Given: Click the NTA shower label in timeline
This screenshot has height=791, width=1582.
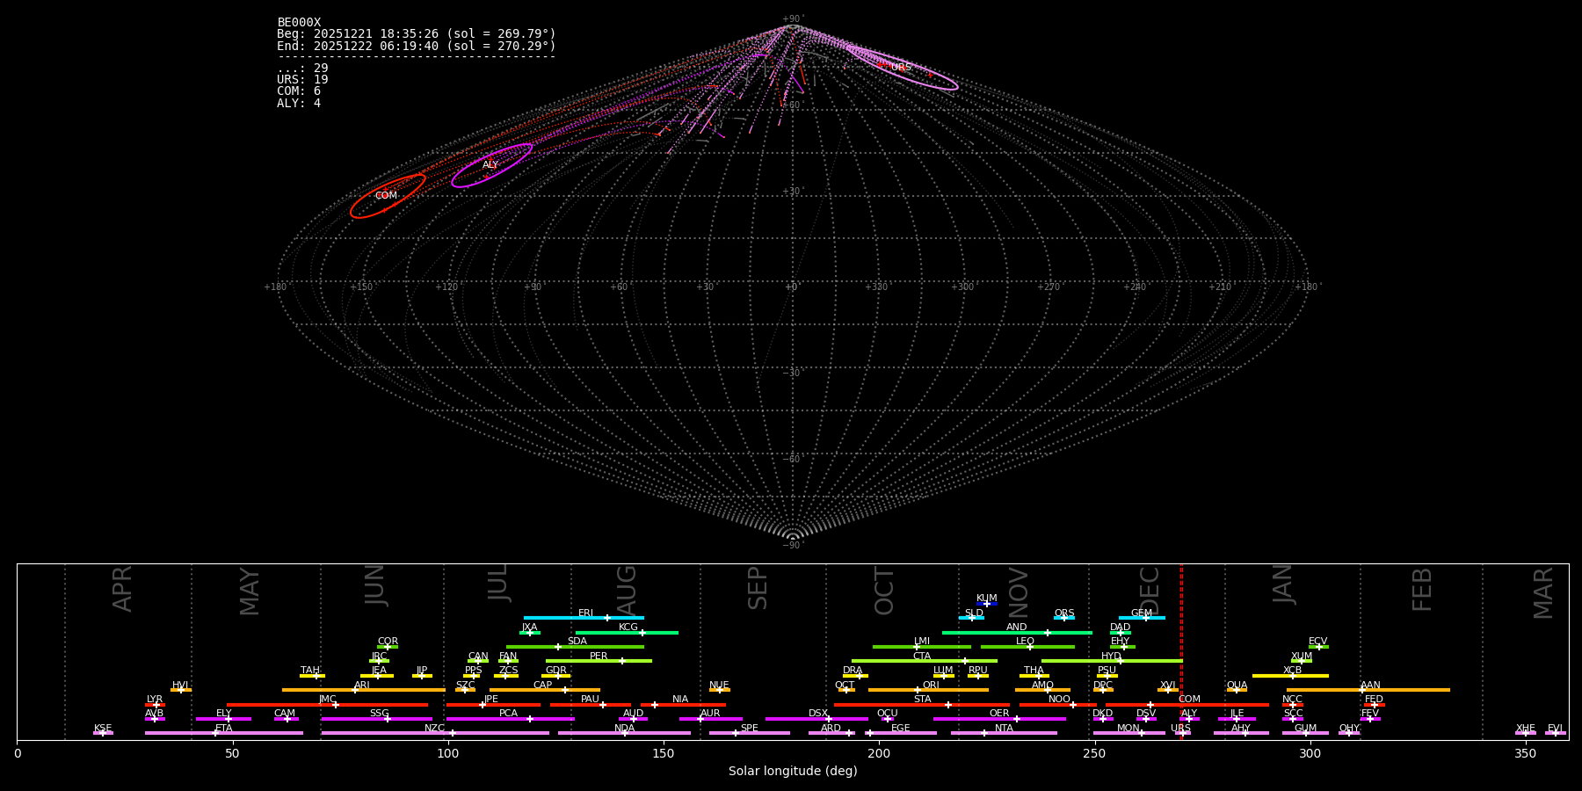Looking at the screenshot, I should click(1004, 729).
